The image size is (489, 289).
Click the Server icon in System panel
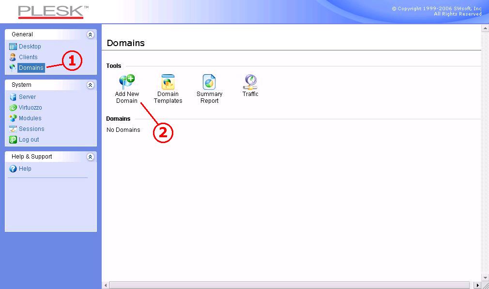click(13, 97)
